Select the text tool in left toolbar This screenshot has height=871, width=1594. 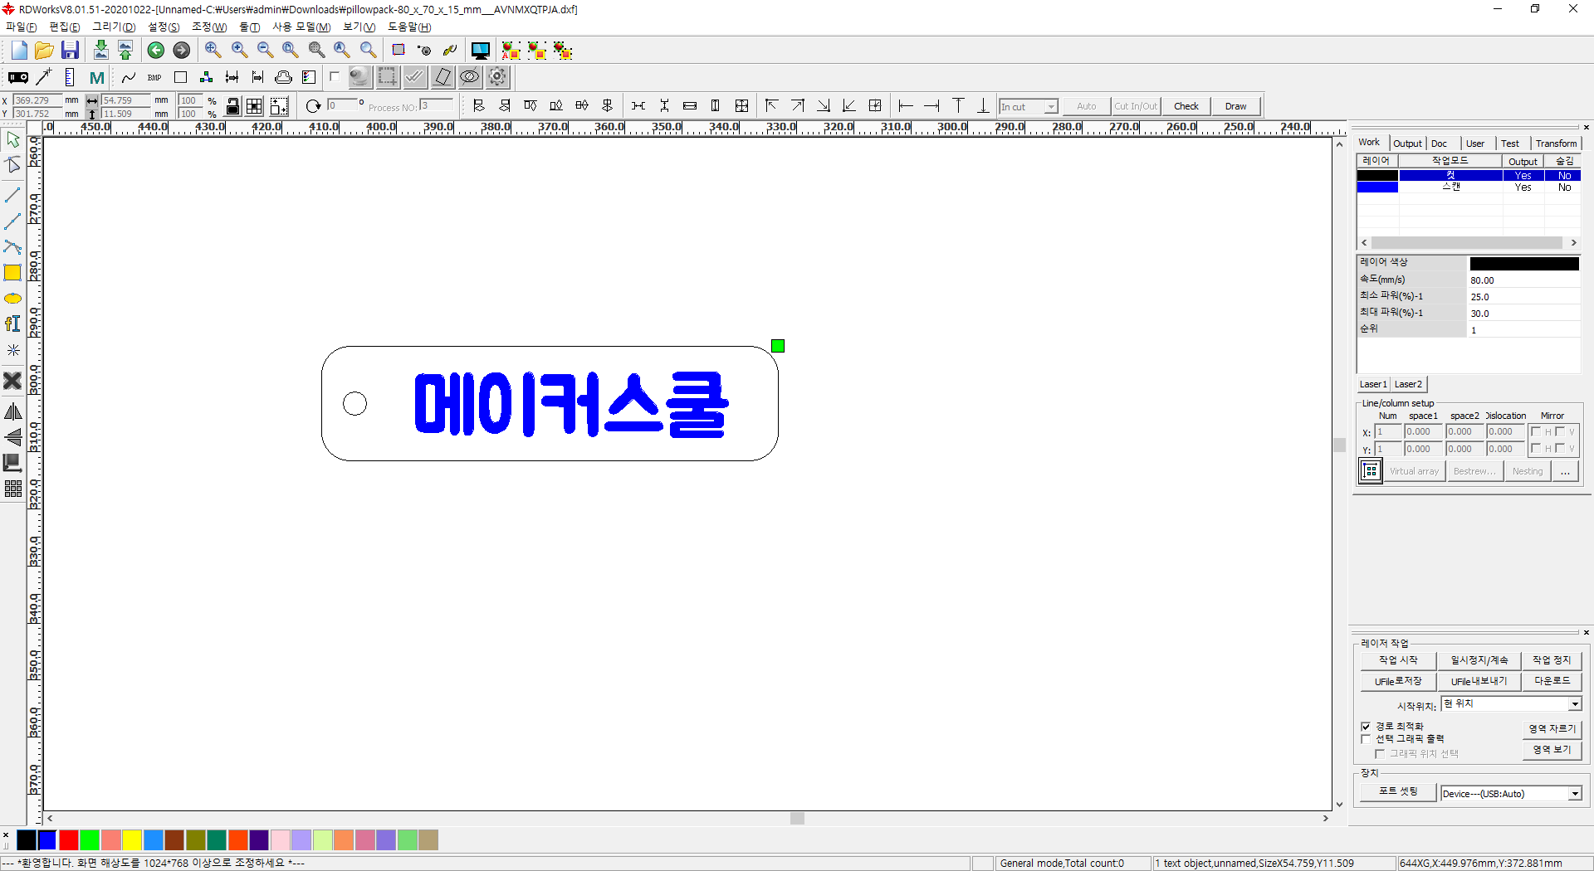click(12, 324)
